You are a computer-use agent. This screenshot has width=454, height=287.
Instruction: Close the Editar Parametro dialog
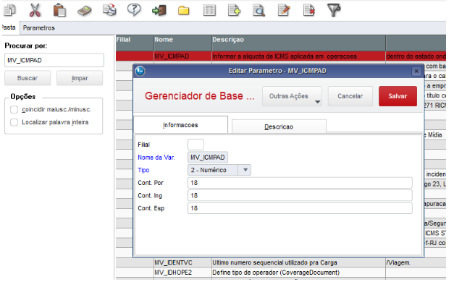(416, 71)
